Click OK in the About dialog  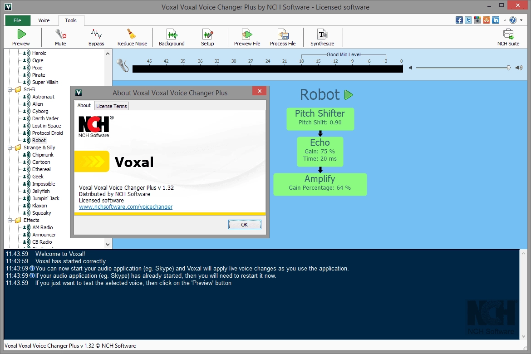(245, 225)
